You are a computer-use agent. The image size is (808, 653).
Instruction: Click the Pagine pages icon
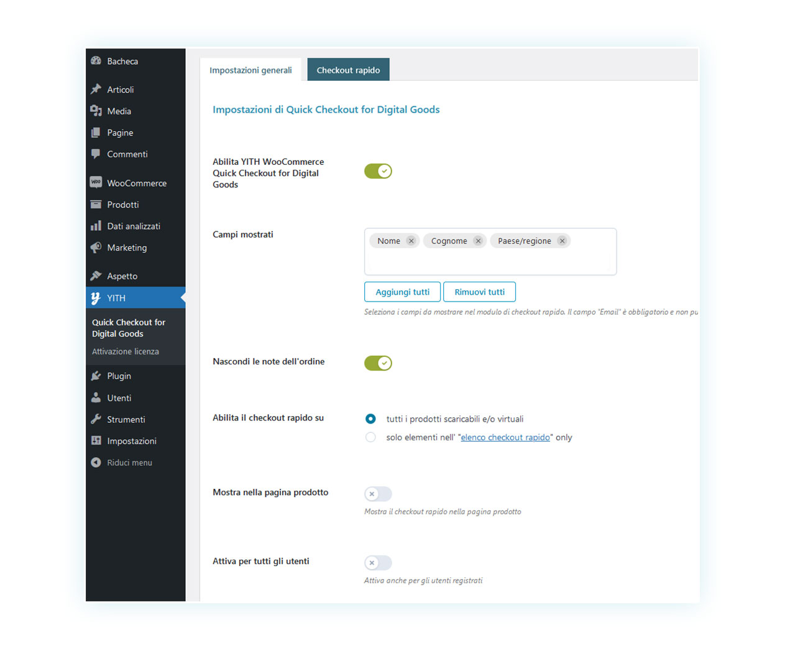pyautogui.click(x=96, y=132)
